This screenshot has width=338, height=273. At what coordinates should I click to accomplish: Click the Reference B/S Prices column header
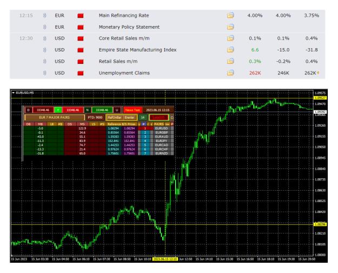pos(122,124)
